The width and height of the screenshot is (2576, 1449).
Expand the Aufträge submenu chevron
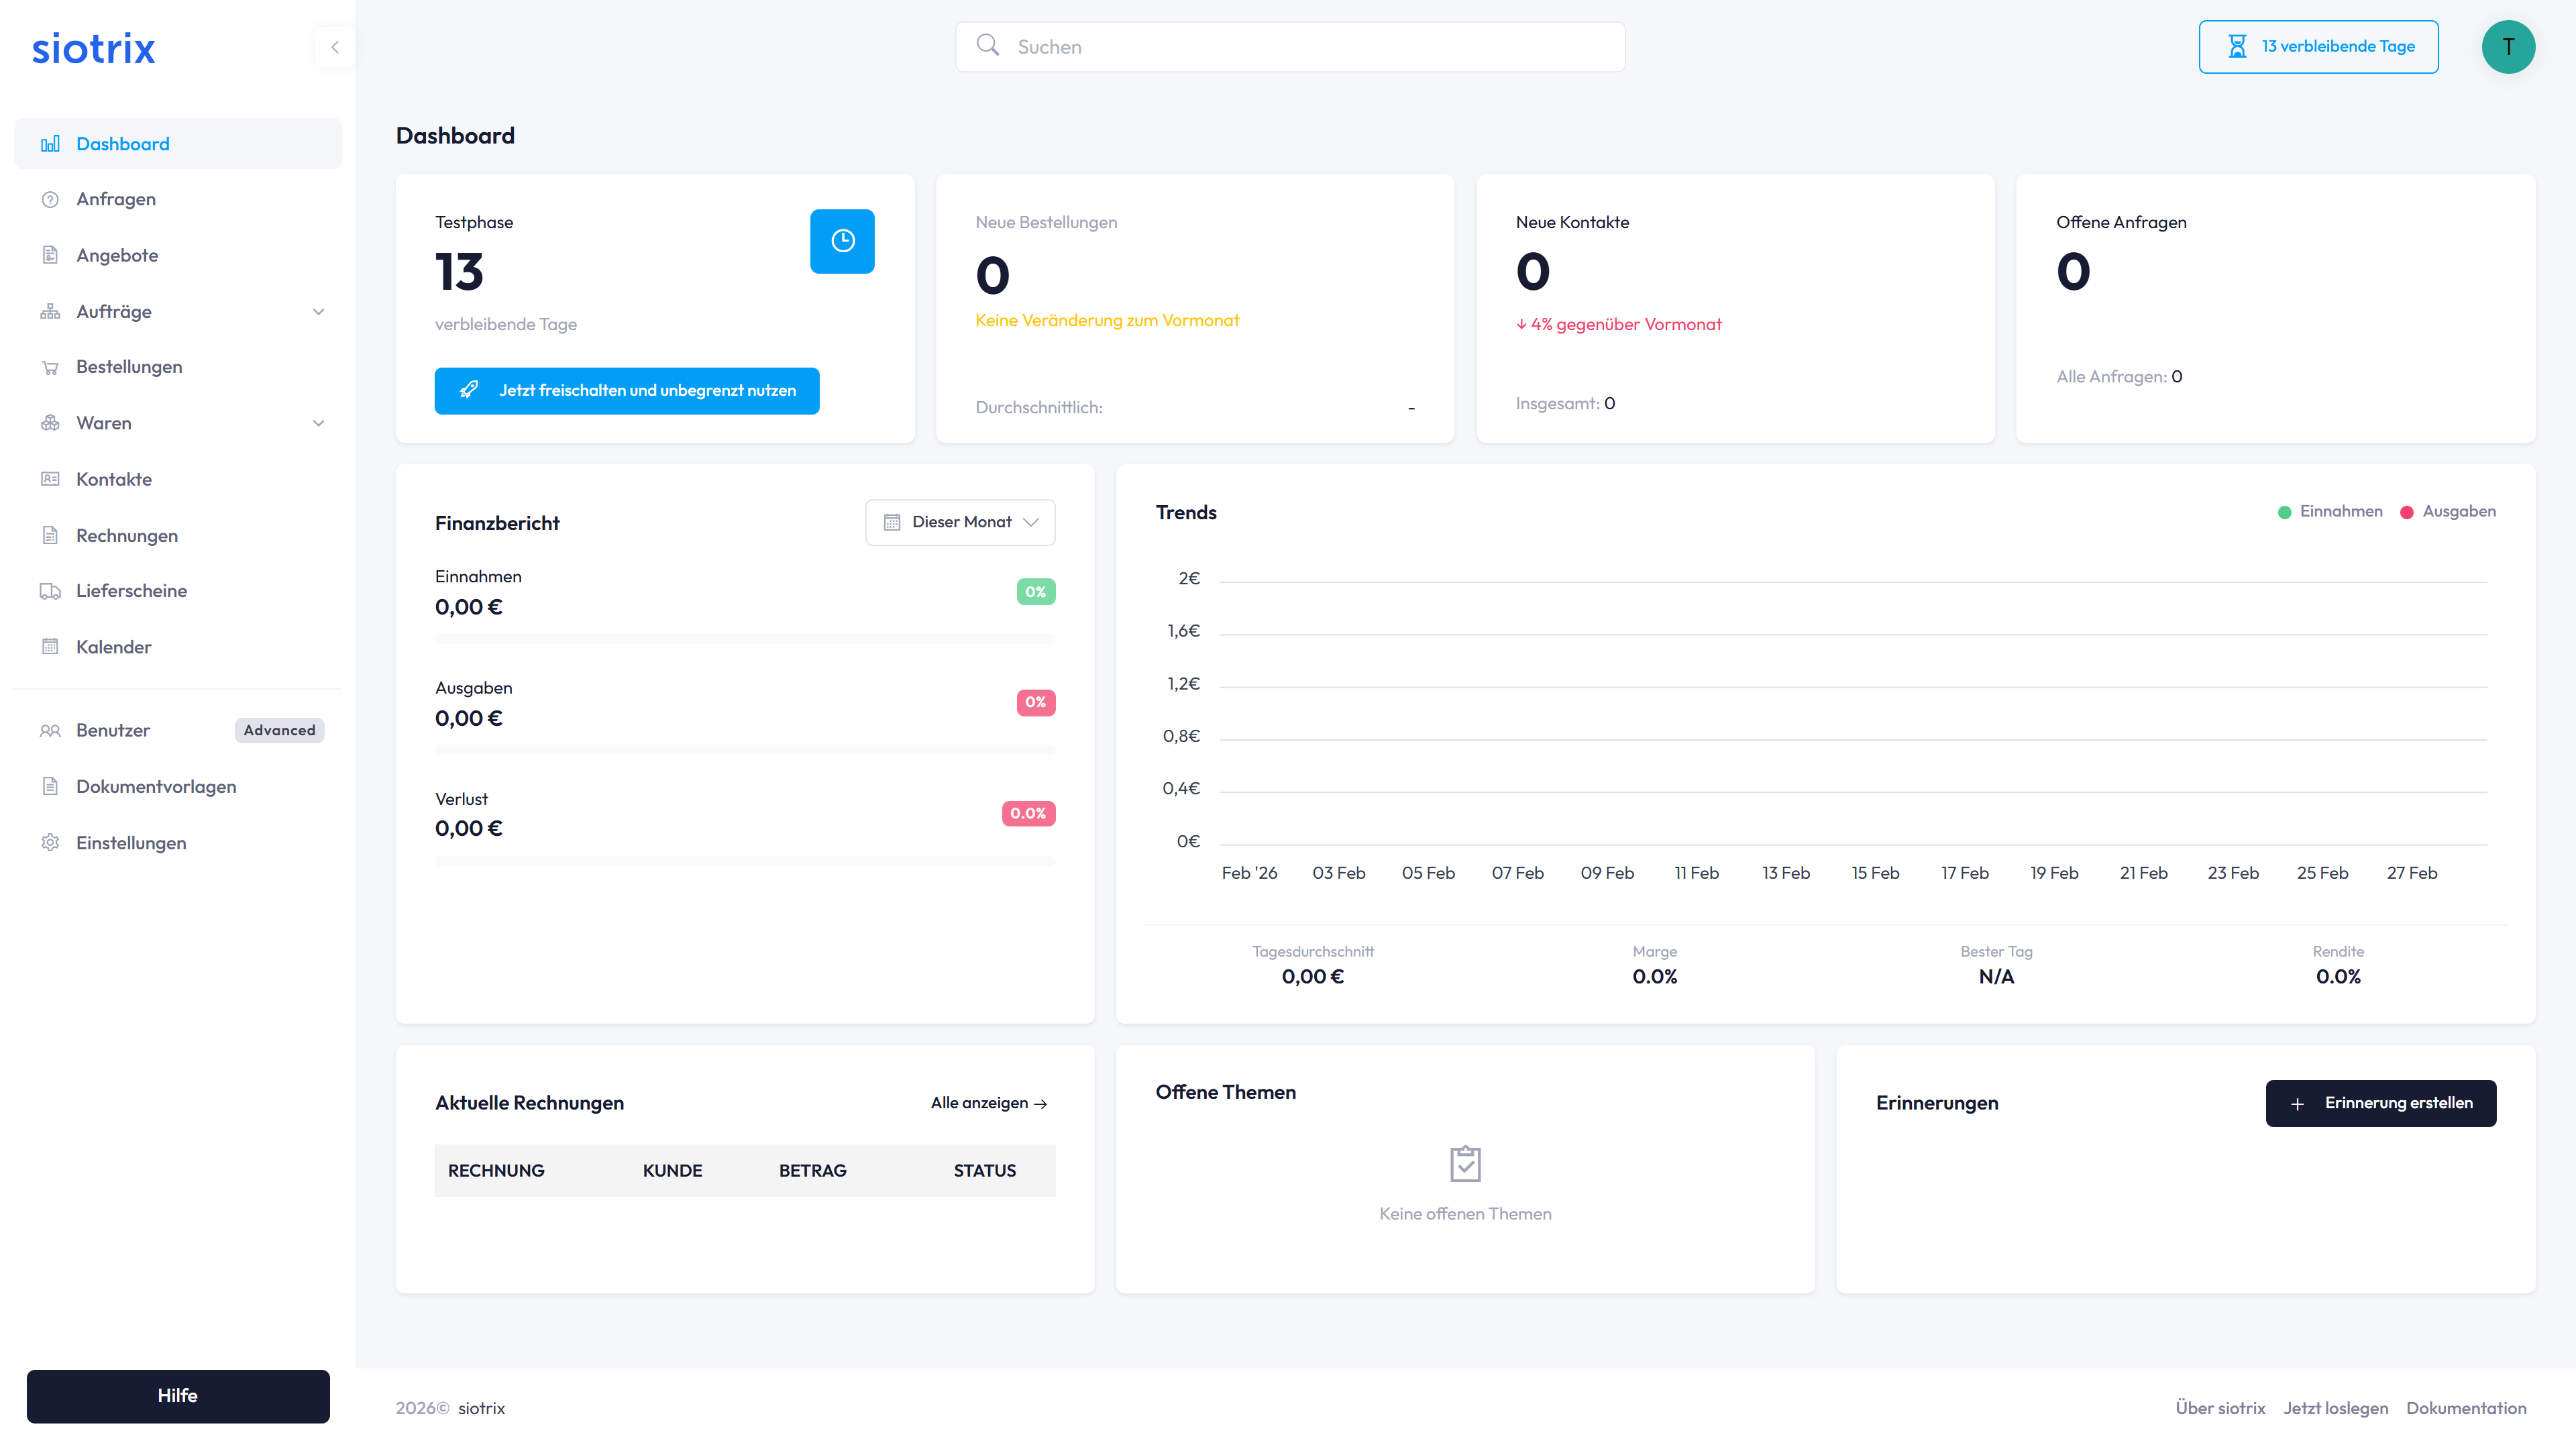(x=318, y=312)
